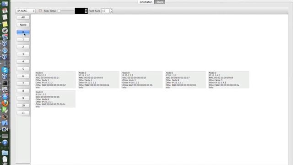Image resolution: width=293 pixels, height=165 pixels.
Task: Switch to the Animator tab
Action: tap(146, 2)
